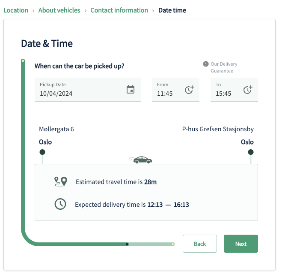Open the calendar icon in Pickup Date
The height and width of the screenshot is (275, 285).
pyautogui.click(x=131, y=89)
